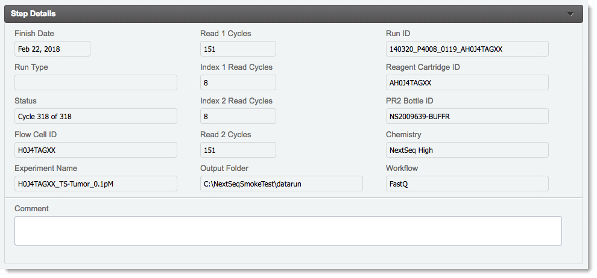Click the Experiment Name input
Image resolution: width=597 pixels, height=278 pixels.
pyautogui.click(x=96, y=184)
